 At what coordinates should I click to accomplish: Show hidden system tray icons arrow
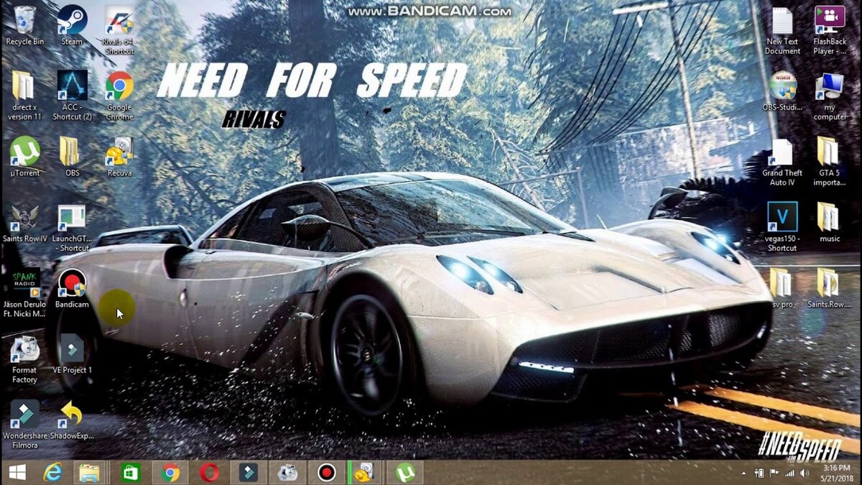(743, 474)
